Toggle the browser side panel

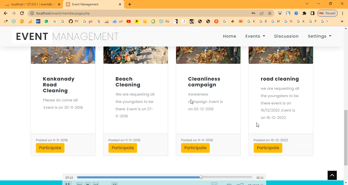pos(312,13)
